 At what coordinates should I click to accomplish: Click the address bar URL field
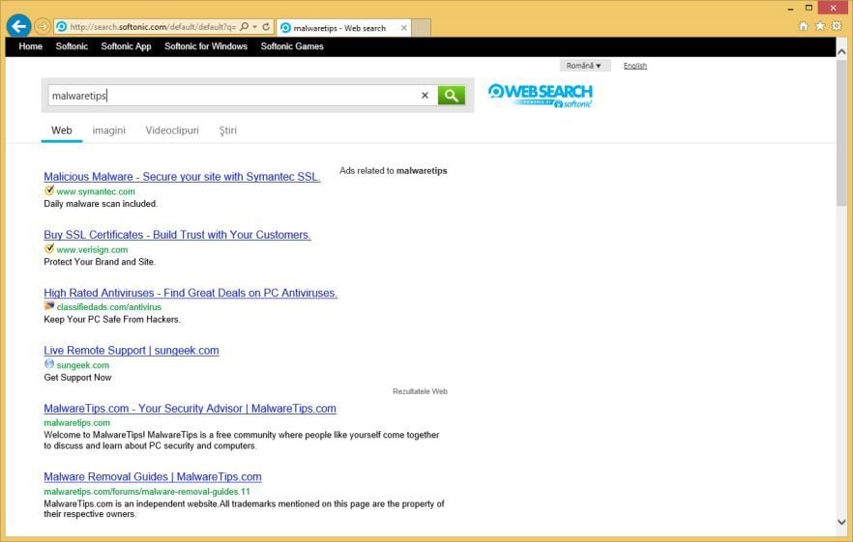coord(153,27)
